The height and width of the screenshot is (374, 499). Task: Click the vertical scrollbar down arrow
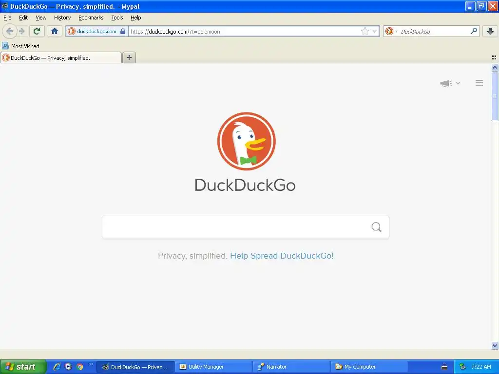(495, 346)
